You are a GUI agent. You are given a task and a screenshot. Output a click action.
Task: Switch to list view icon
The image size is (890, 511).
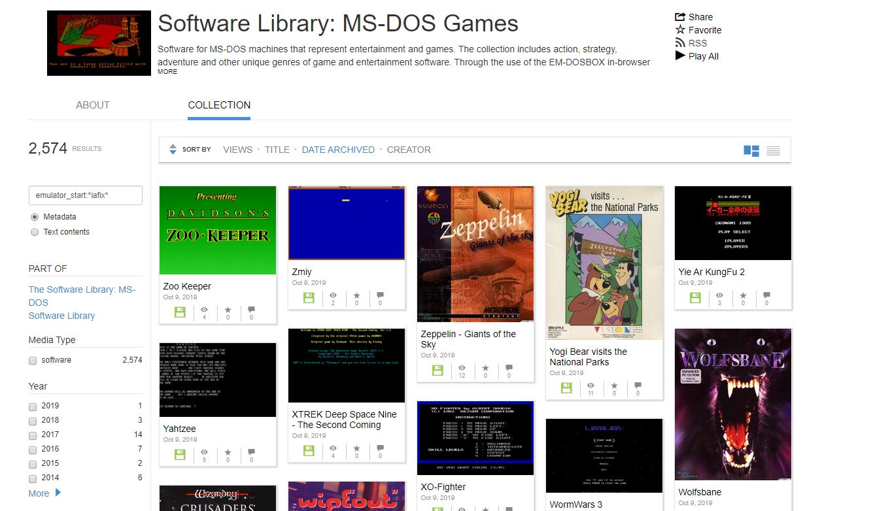pos(773,150)
